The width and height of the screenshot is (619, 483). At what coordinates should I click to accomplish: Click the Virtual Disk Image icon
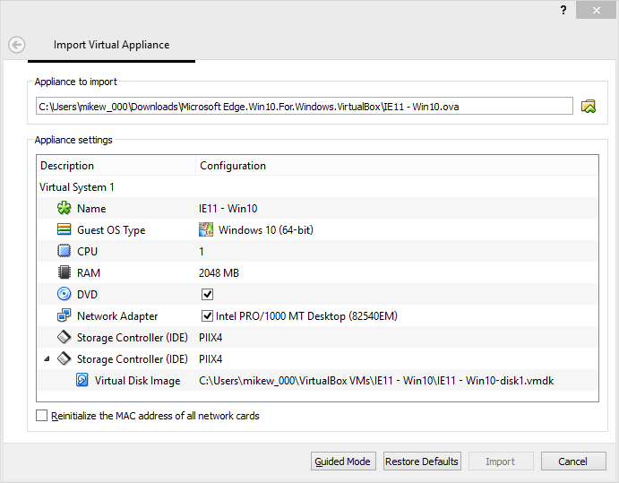click(x=82, y=380)
